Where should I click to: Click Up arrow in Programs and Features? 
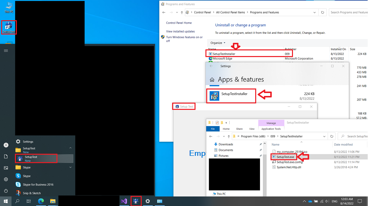tap(182, 12)
